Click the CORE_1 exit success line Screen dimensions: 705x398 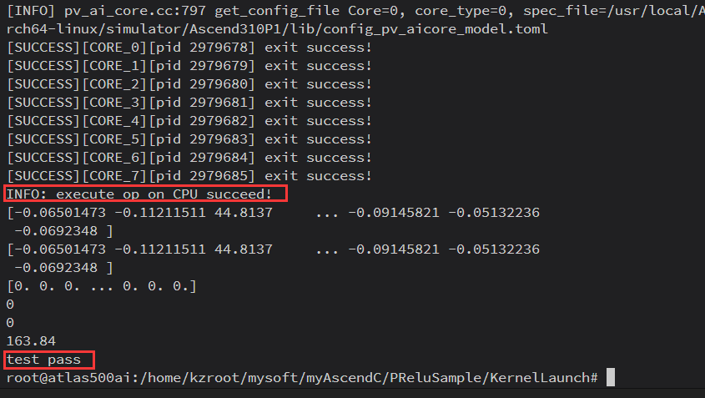pos(189,66)
